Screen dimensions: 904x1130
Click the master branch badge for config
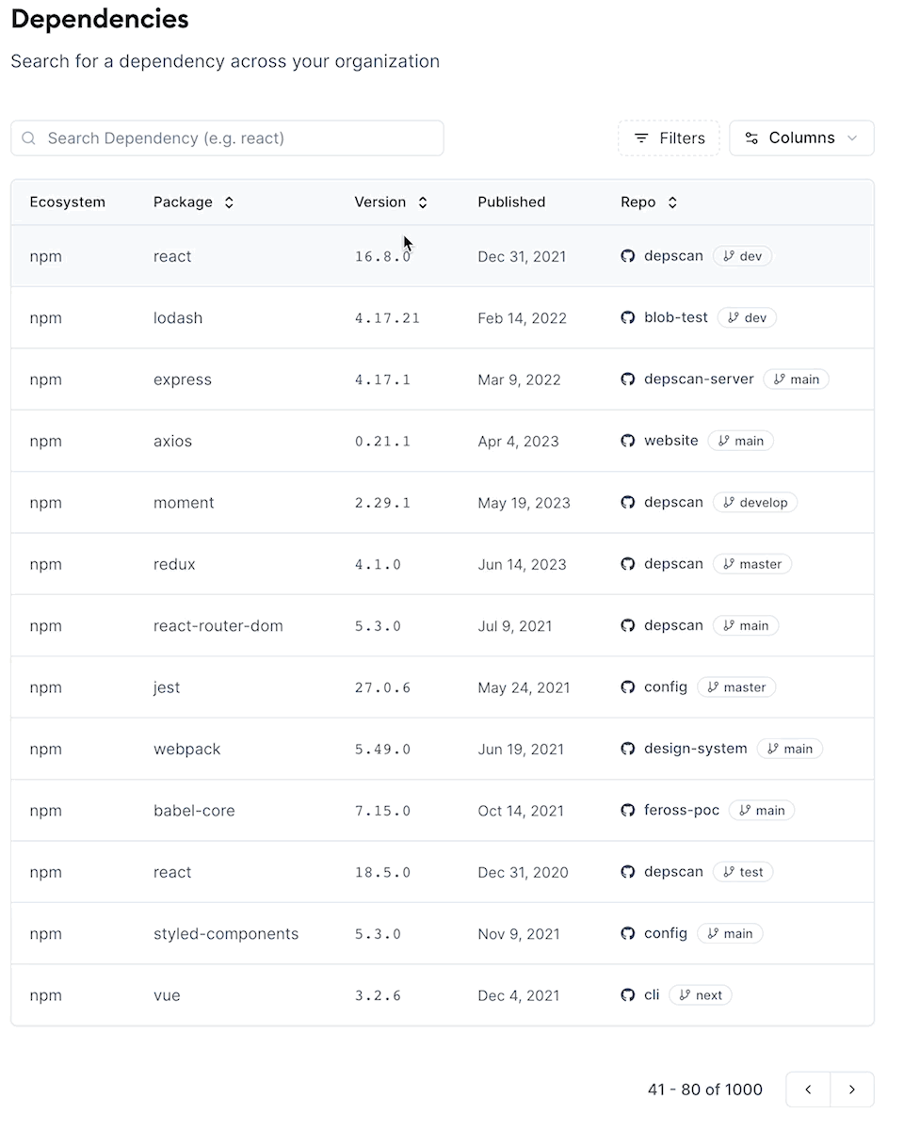coord(736,687)
